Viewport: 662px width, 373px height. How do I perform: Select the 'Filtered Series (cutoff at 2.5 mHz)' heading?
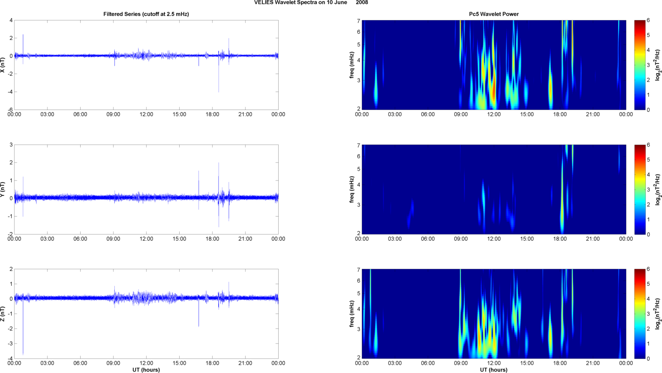tap(146, 14)
